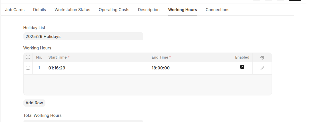Click the Total Working Hours field
Viewport: 309px width, 122px height.
(83, 121)
